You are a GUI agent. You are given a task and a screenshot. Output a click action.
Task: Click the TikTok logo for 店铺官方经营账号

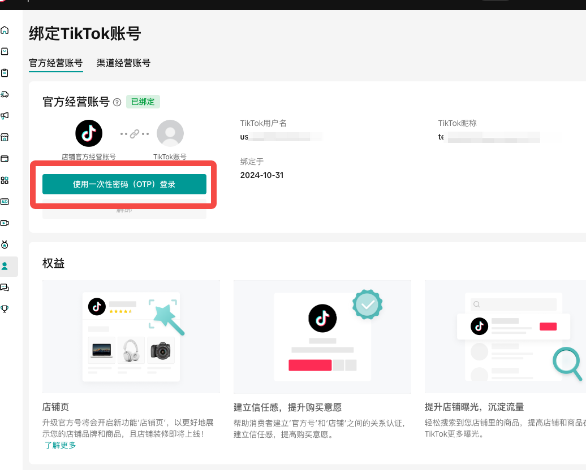(x=89, y=134)
